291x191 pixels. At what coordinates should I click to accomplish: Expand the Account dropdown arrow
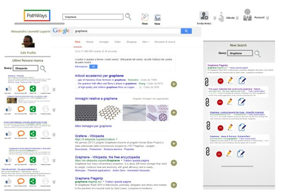268,18
